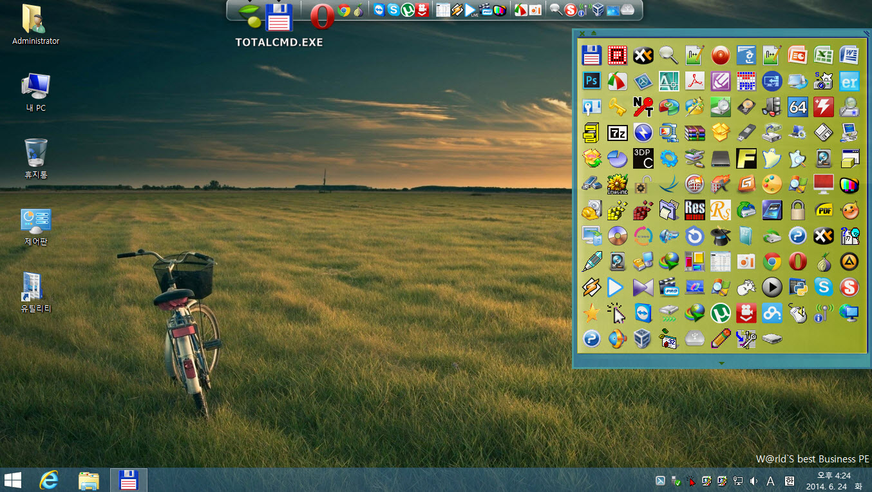Click the olive icon in top dock
The height and width of the screenshot is (492, 872).
(251, 15)
